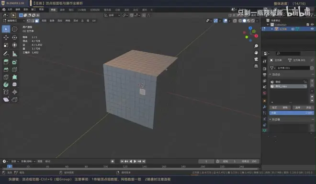Image resolution: width=316 pixels, height=184 pixels.
Task: Select the Shear tool
Action: tap(6, 100)
